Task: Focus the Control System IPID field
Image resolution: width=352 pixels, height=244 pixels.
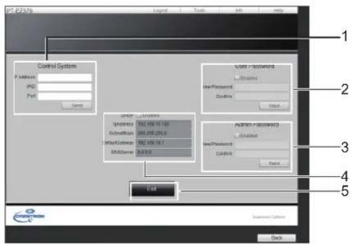Action: tap(65, 87)
